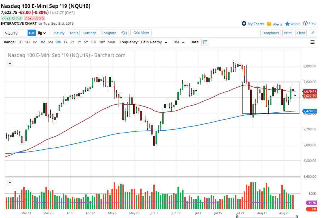Click the NQU19 symbol input field
Screen dimensions: 324x218
click(15, 33)
